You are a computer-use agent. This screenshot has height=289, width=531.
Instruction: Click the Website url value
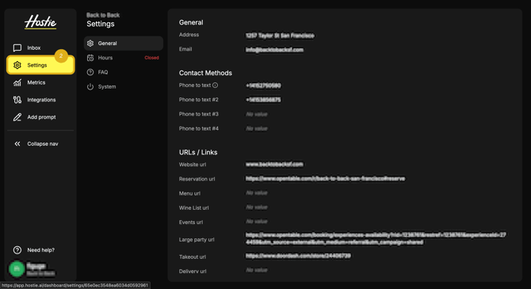(274, 165)
